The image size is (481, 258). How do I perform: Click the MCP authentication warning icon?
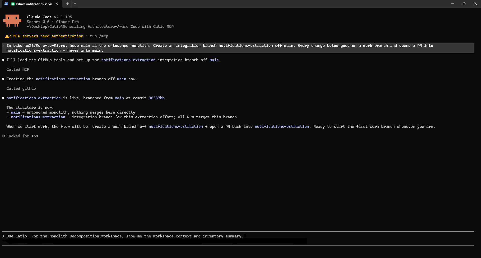click(x=7, y=36)
